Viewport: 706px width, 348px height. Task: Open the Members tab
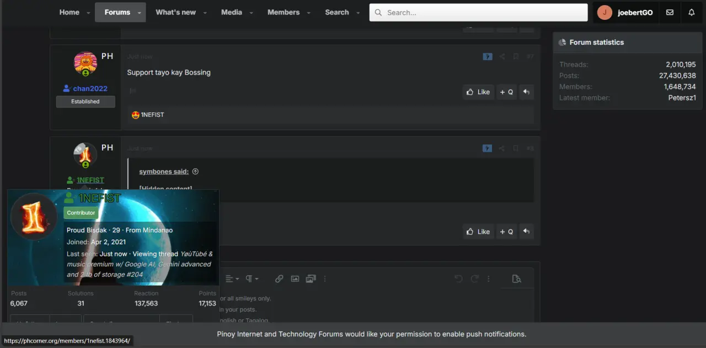tap(284, 12)
